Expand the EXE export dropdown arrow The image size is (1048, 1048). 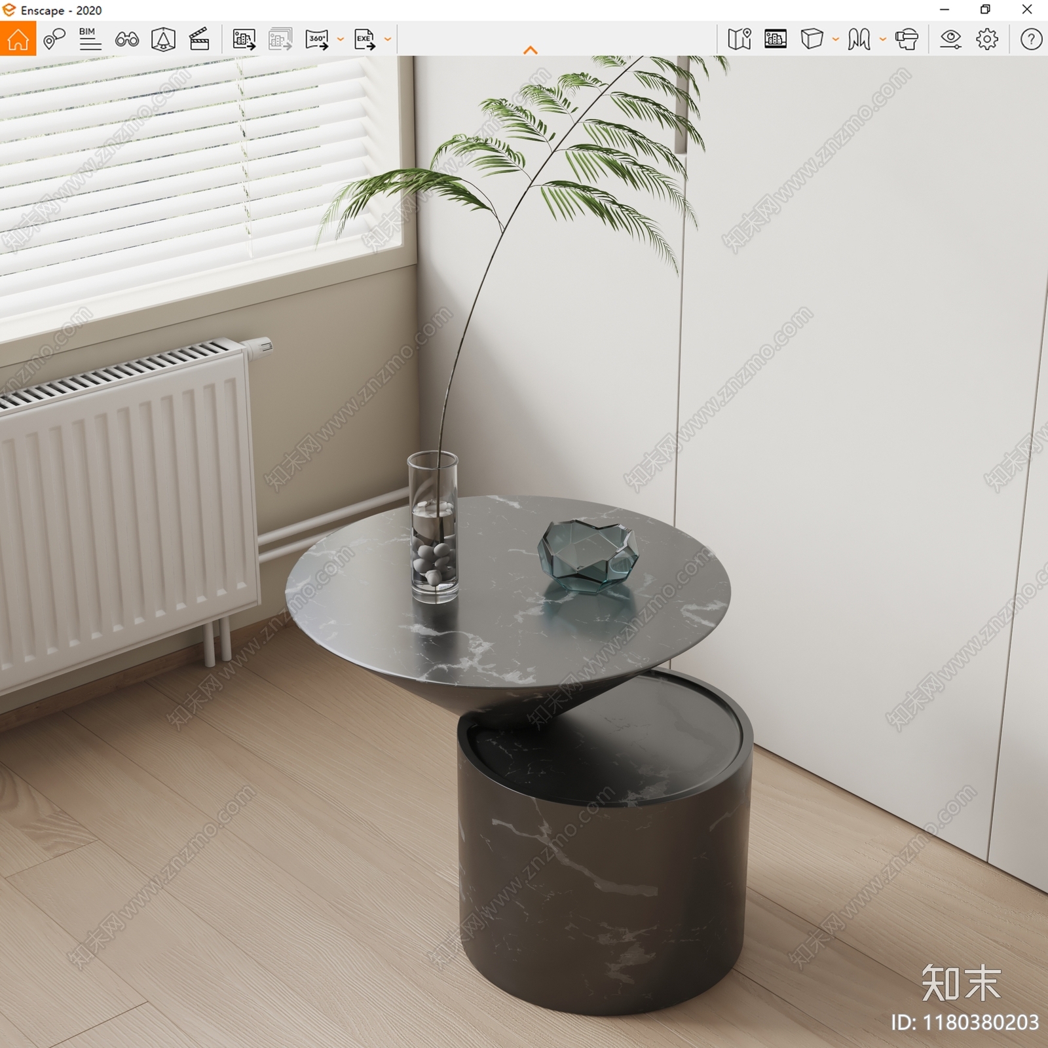pos(388,39)
